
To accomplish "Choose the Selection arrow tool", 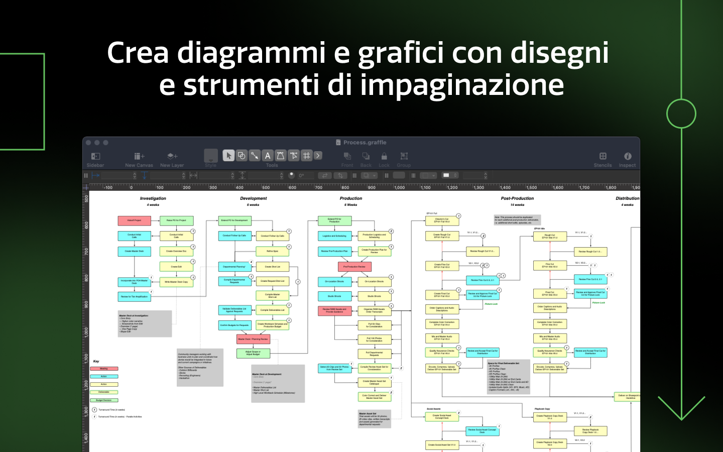I will pos(228,156).
